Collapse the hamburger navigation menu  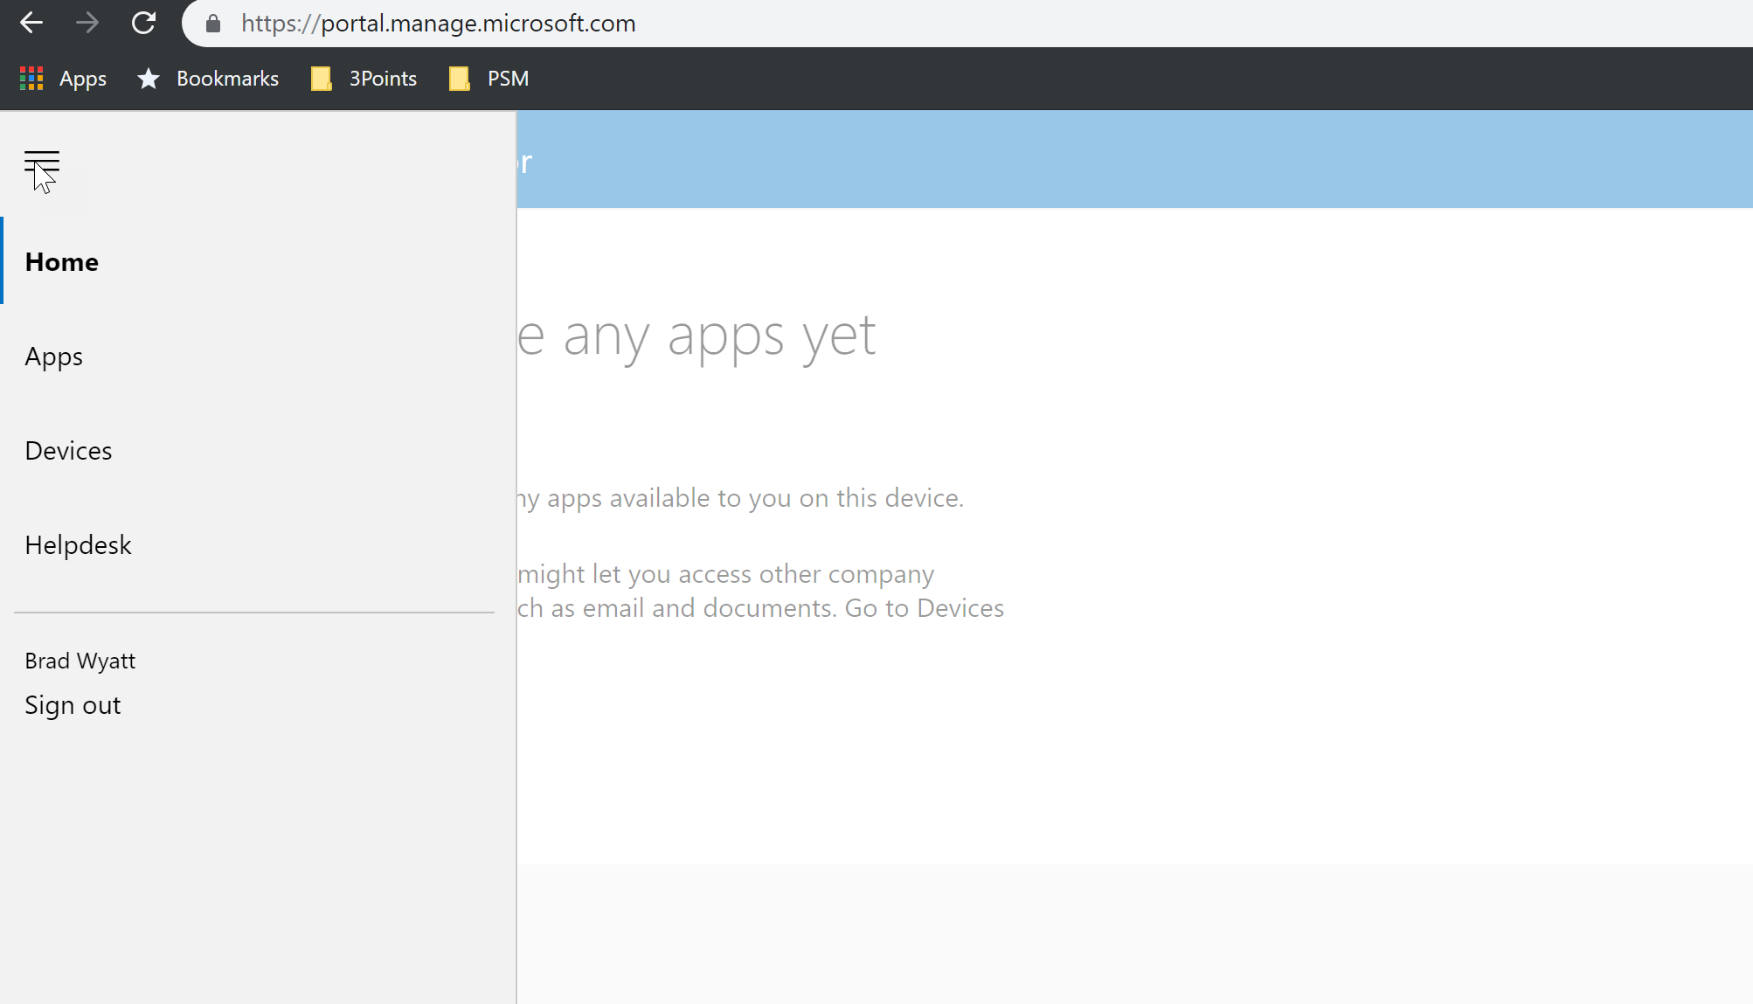coord(42,163)
